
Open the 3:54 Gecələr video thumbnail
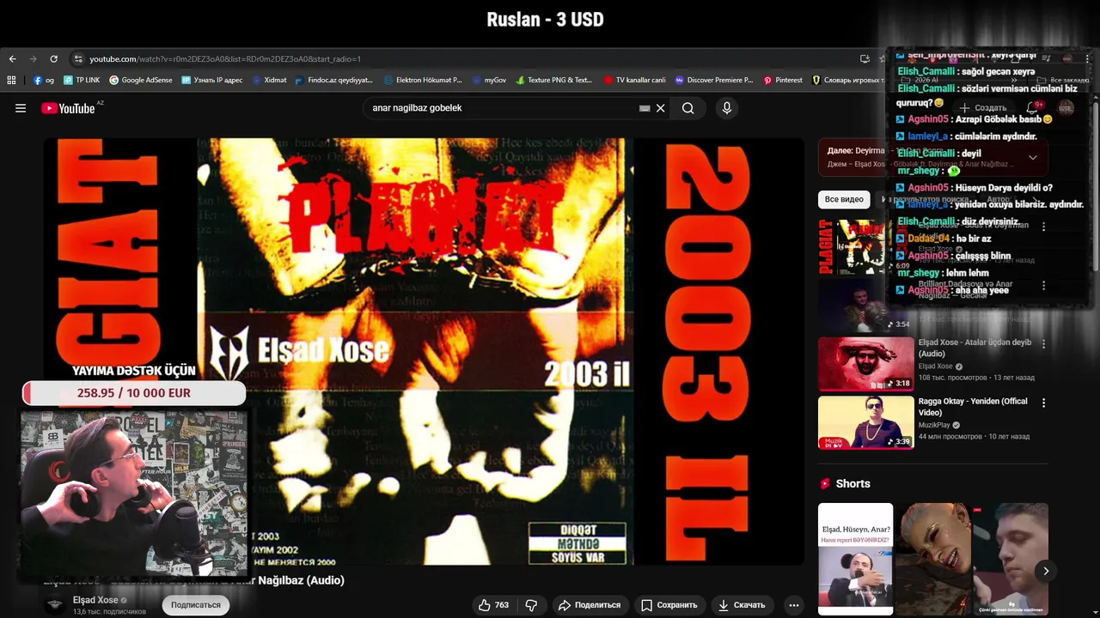click(865, 305)
